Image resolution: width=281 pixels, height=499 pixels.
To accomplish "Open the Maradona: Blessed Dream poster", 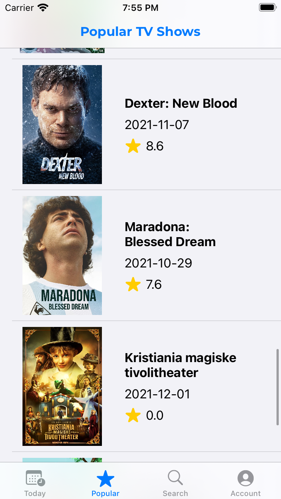I will click(x=62, y=255).
